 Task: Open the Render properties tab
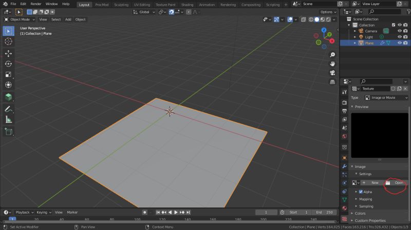tap(344, 103)
